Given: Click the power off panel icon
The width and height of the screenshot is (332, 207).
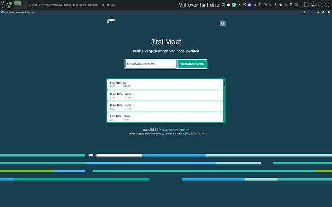Looking at the screenshot, I should [320, 5].
